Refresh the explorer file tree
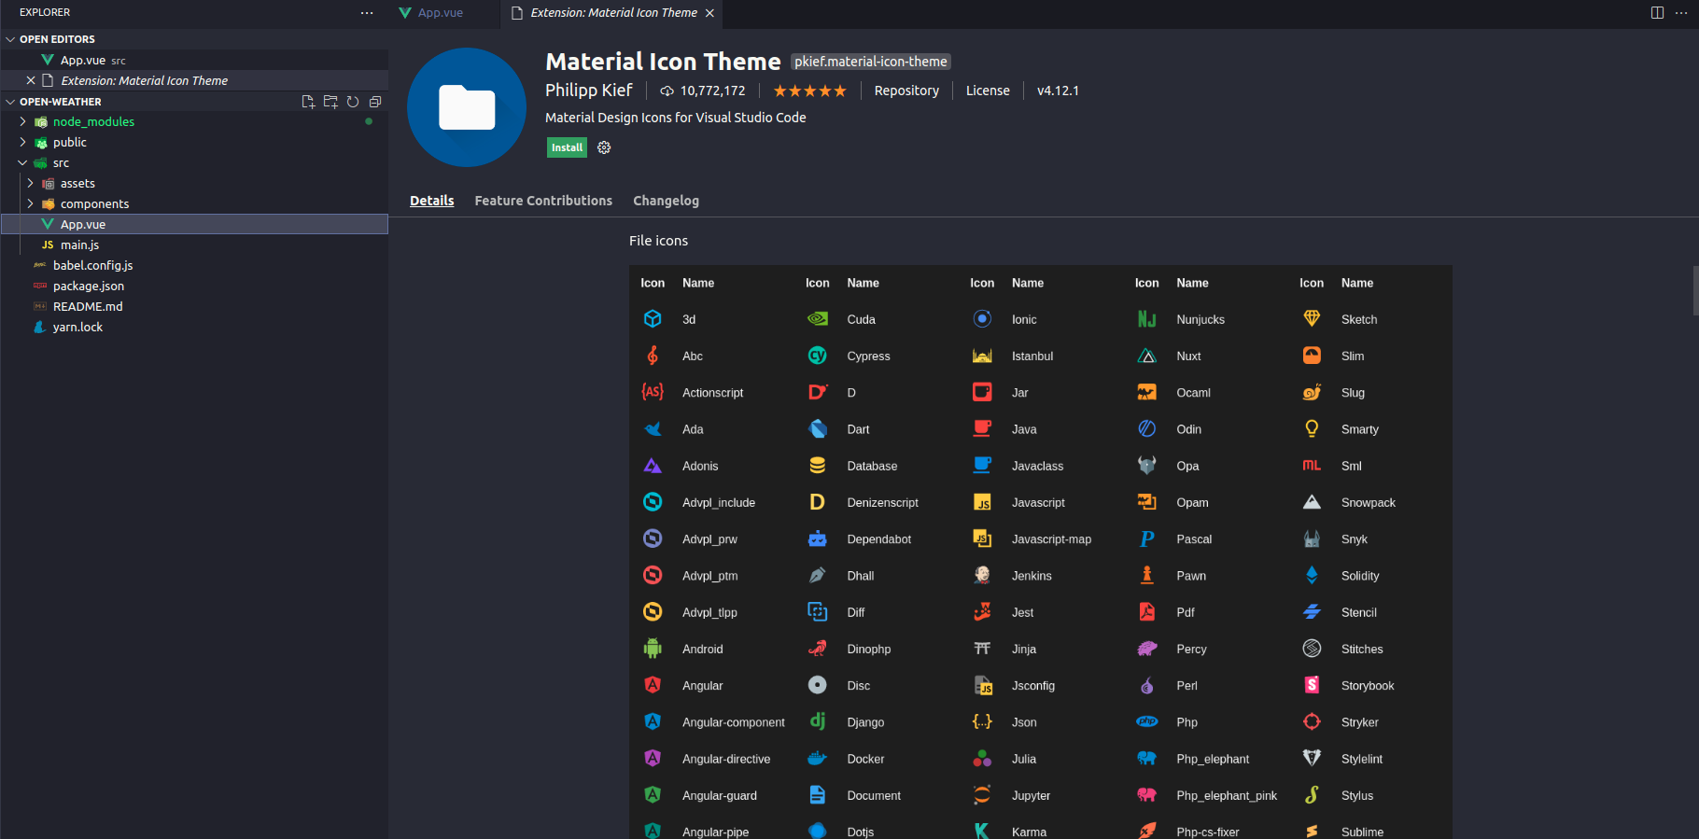1699x839 pixels. point(353,102)
